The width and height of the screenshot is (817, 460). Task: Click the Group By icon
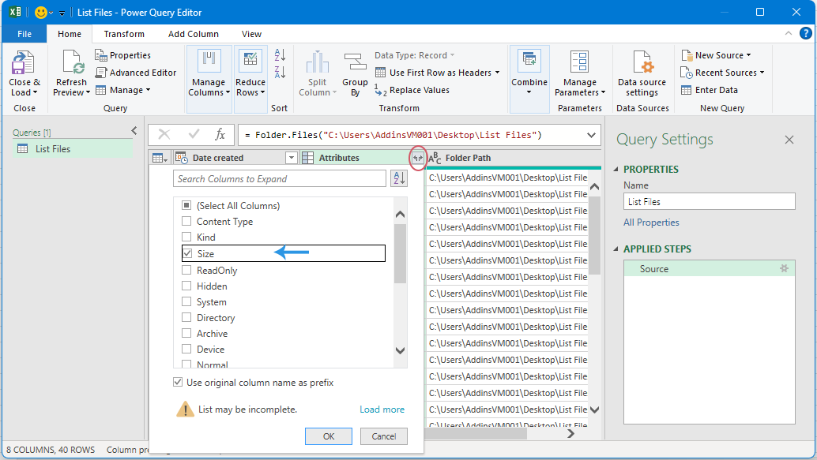(355, 62)
